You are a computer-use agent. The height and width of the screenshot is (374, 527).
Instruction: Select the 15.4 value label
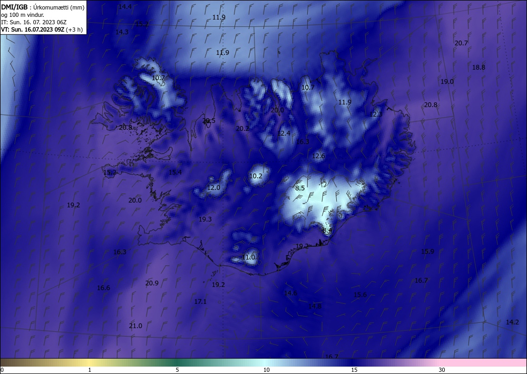click(x=175, y=172)
